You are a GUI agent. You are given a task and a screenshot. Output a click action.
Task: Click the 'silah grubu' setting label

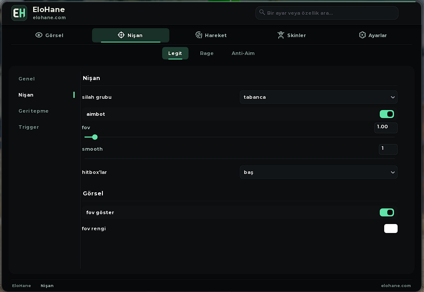pos(97,97)
